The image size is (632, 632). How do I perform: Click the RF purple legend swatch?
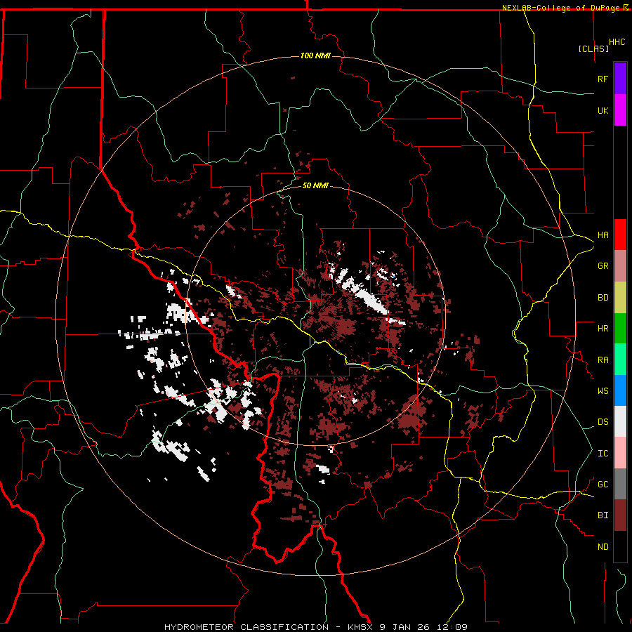pyautogui.click(x=620, y=79)
